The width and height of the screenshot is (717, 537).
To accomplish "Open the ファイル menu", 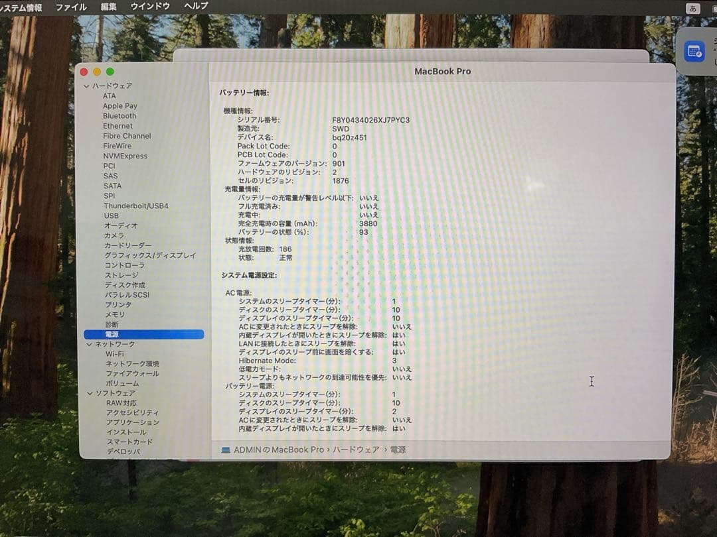I will click(71, 7).
